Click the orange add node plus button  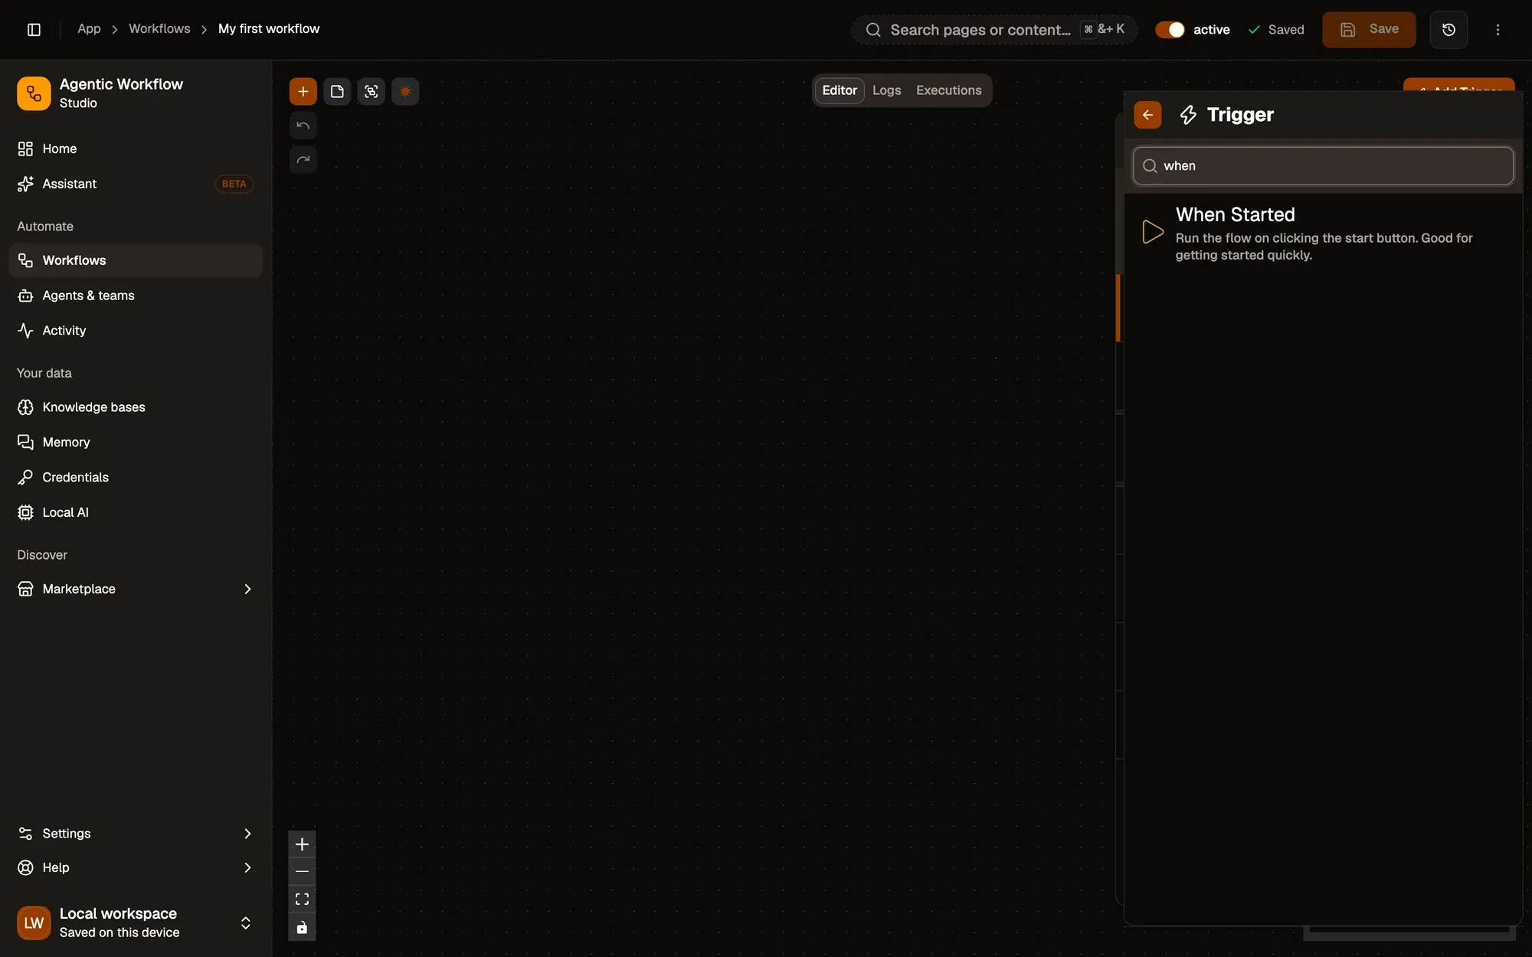pyautogui.click(x=303, y=92)
